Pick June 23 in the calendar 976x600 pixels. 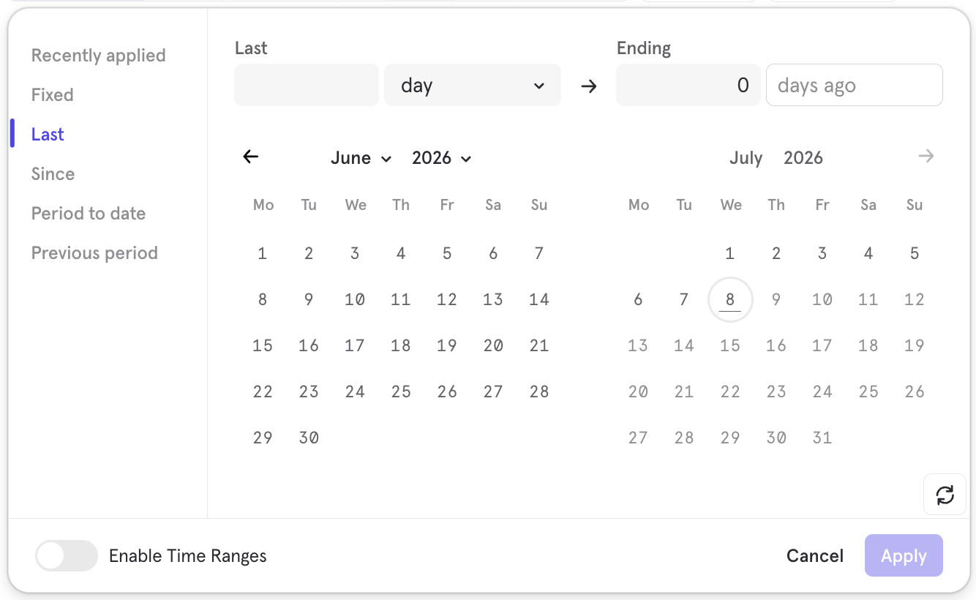[309, 392]
